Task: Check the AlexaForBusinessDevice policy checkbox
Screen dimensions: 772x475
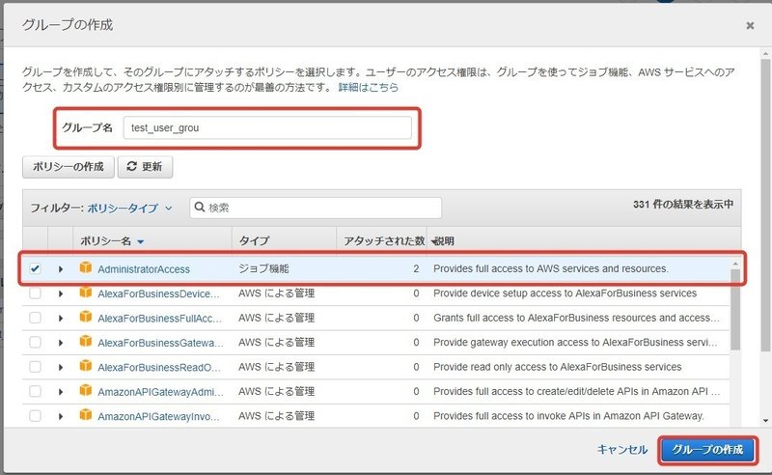Action: (35, 293)
